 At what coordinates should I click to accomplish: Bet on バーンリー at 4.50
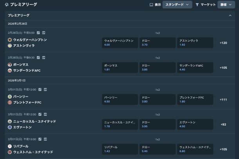[120, 99]
